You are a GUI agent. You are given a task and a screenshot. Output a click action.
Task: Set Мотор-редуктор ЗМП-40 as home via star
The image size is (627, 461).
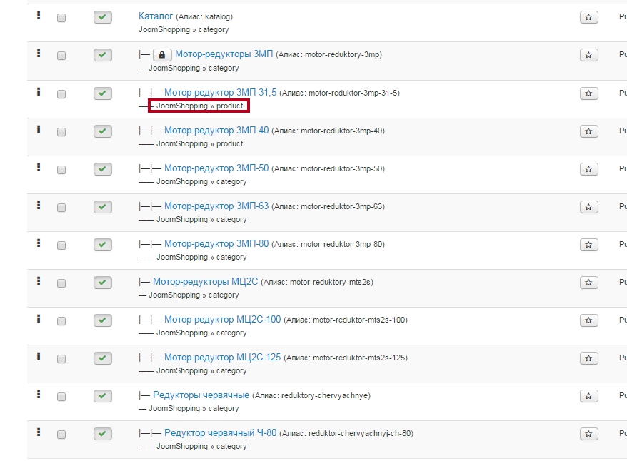pos(588,131)
